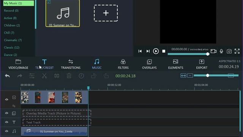The image size is (243, 137).
Task: Click the clock duration icon
Action: coord(81,76)
